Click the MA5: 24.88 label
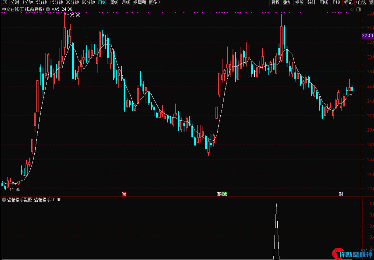 tap(62, 9)
